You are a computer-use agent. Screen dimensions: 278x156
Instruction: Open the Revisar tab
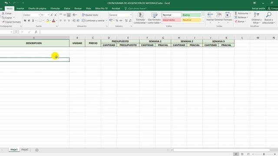(x=78, y=9)
